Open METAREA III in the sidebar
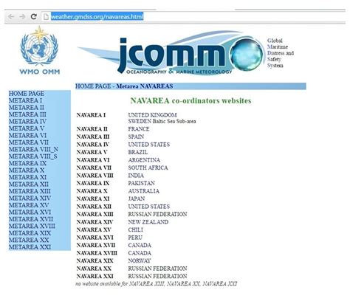 pos(27,114)
